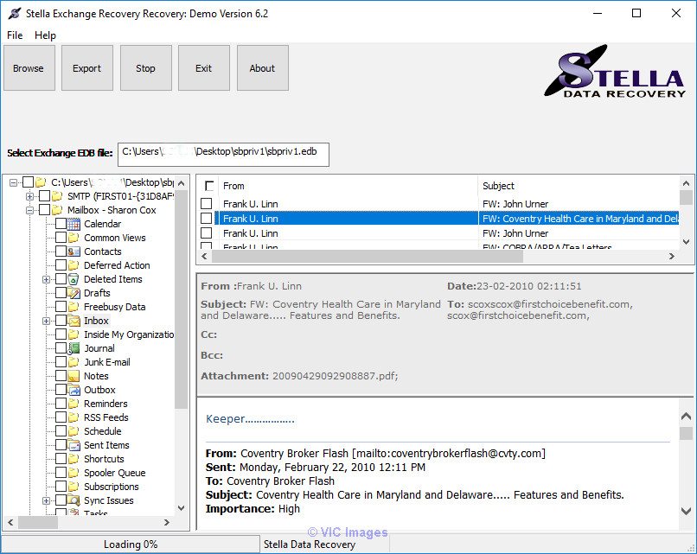Expand the Inbox folder node
The width and height of the screenshot is (697, 554).
(x=46, y=321)
